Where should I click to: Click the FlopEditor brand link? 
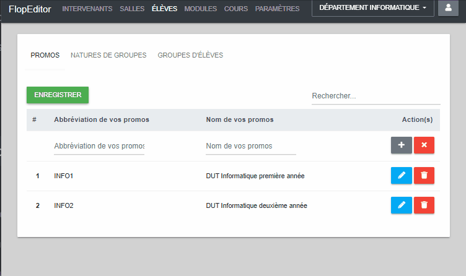coord(30,9)
